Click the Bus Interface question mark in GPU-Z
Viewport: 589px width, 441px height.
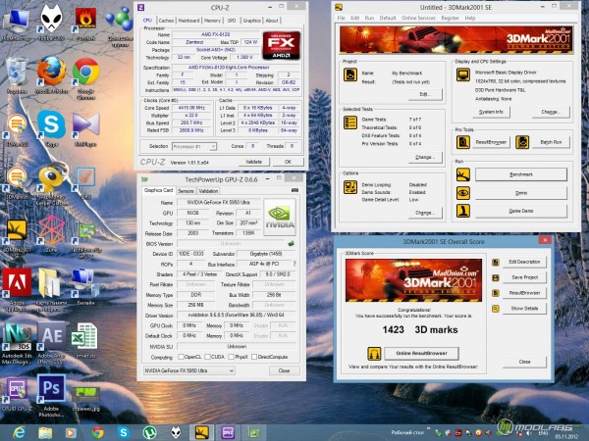point(294,264)
